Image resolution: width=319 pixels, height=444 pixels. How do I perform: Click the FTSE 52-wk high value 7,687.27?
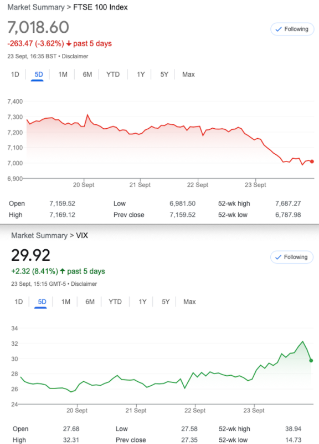(288, 204)
